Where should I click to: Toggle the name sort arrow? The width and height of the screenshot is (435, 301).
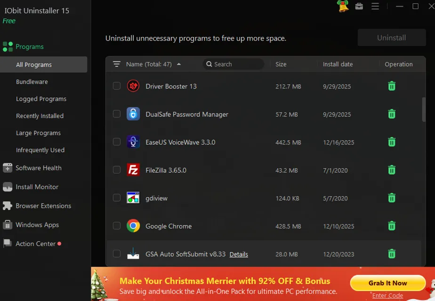click(x=179, y=64)
